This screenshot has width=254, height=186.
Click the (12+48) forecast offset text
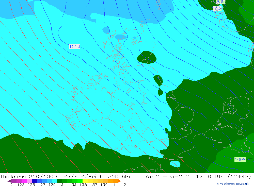click(240, 176)
